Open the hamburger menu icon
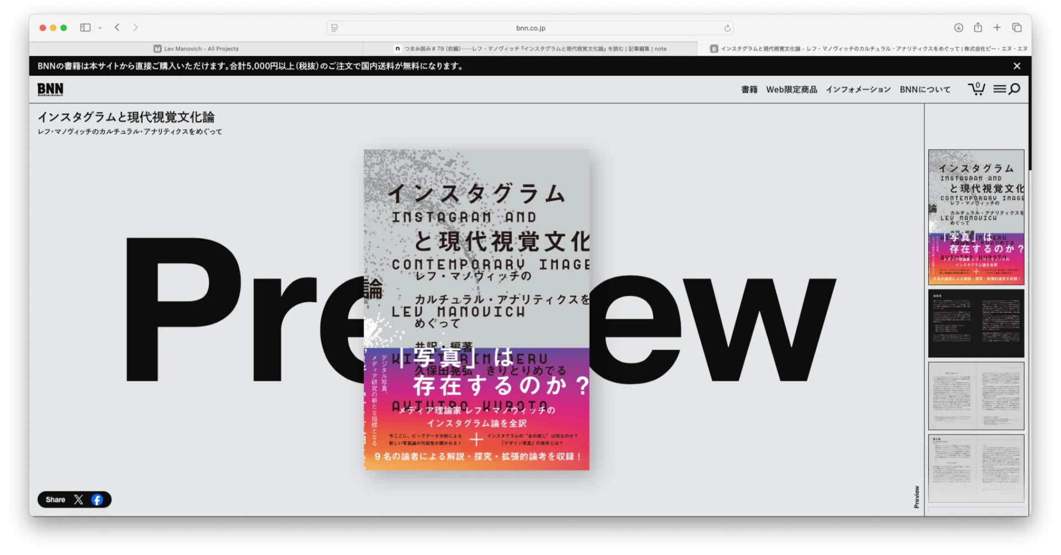The width and height of the screenshot is (1061, 555). (x=999, y=89)
